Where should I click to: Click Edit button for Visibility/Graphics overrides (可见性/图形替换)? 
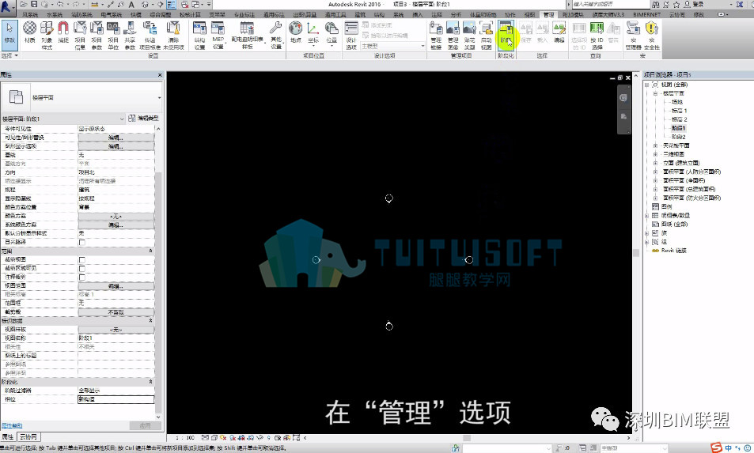pos(116,138)
